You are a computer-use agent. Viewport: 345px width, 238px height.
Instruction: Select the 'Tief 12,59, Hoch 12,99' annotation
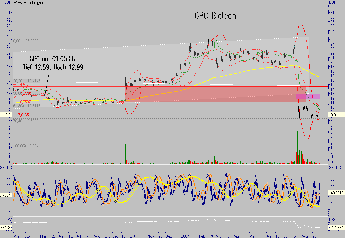pos(53,67)
